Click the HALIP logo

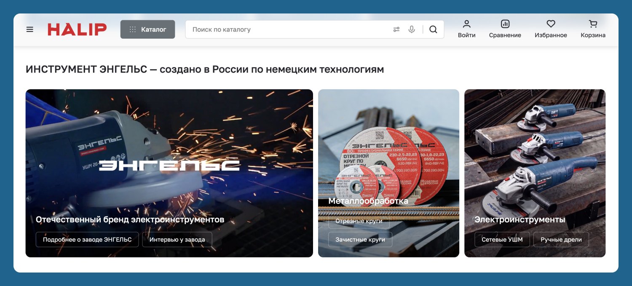pos(77,29)
